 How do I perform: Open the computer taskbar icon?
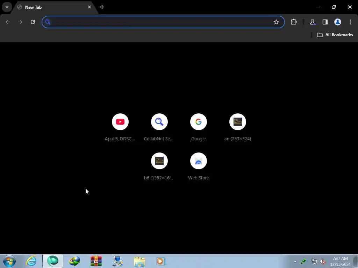[x=118, y=261]
